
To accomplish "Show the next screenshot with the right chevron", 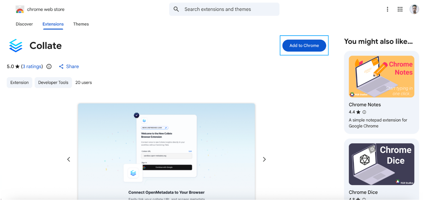I will point(264,159).
